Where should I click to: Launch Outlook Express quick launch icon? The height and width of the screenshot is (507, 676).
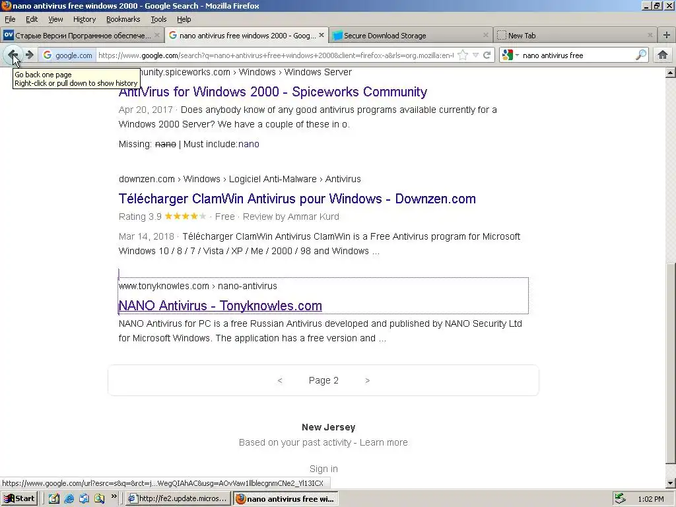(84, 498)
